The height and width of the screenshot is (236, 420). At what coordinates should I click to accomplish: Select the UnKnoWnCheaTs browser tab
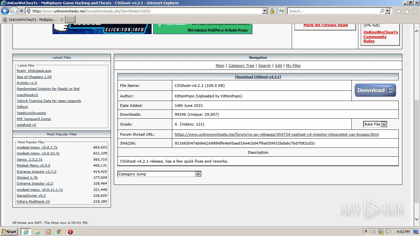click(x=32, y=20)
